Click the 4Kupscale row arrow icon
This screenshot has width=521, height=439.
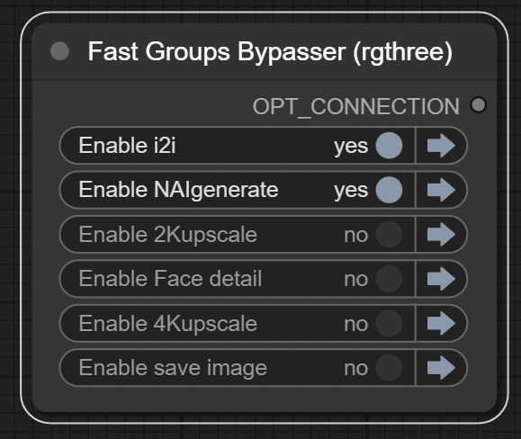pos(441,323)
